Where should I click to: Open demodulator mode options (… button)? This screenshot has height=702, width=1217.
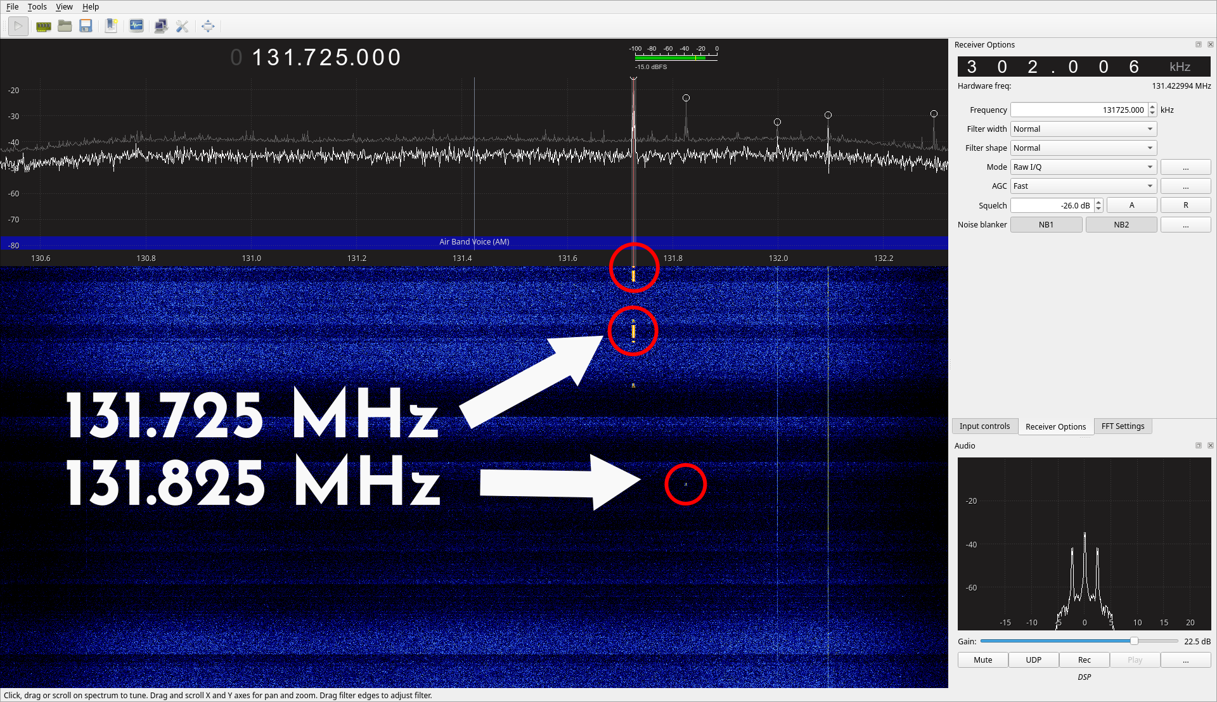[1185, 167]
